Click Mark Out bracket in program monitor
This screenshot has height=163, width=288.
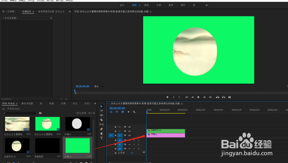pyautogui.click(x=179, y=97)
